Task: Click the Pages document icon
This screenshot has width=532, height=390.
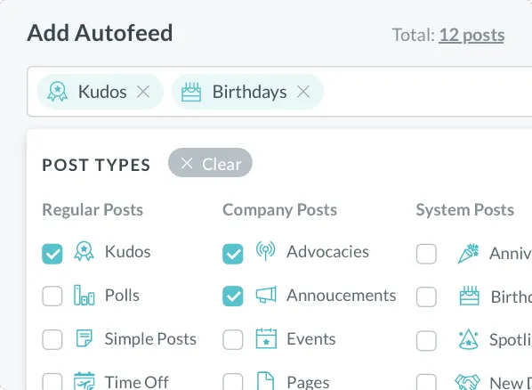Action: 266,381
